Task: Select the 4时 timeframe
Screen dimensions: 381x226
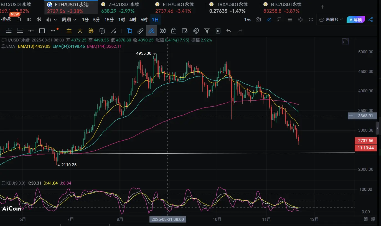Action: pyautogui.click(x=133, y=20)
